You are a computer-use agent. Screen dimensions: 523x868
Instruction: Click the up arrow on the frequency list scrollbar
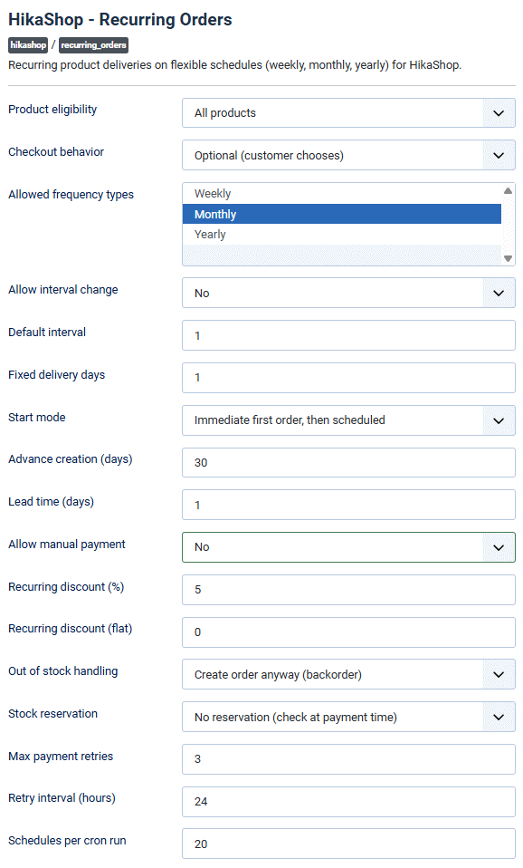509,190
